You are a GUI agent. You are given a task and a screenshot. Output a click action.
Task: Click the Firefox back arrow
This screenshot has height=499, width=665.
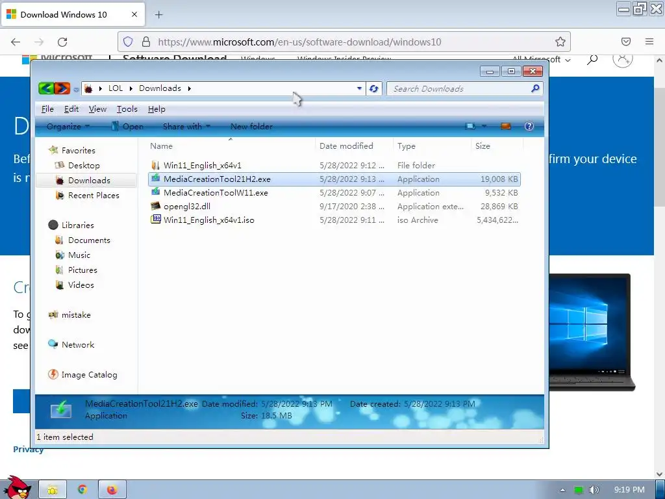click(x=16, y=42)
